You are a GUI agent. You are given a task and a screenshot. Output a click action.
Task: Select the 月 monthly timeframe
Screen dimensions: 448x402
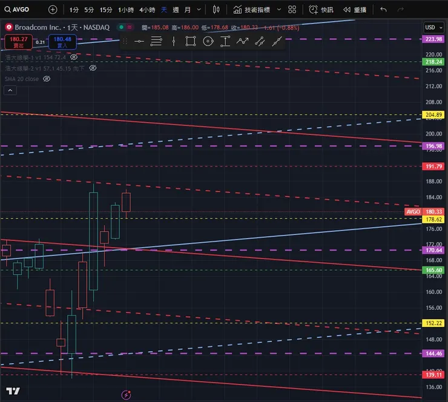coord(188,10)
